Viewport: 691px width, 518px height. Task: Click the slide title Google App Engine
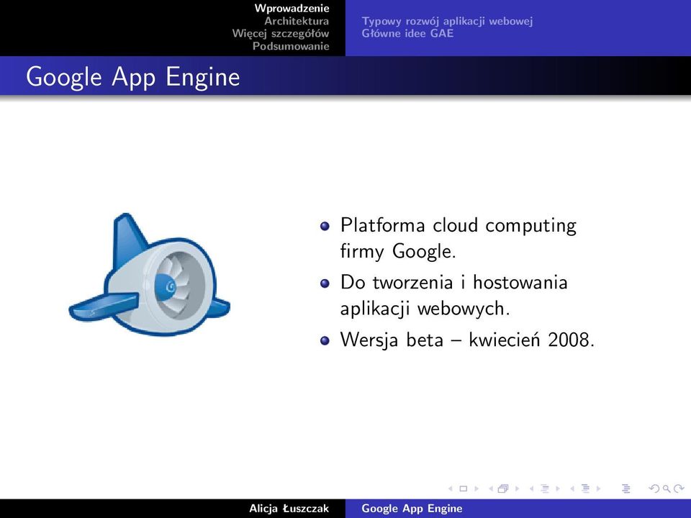132,77
